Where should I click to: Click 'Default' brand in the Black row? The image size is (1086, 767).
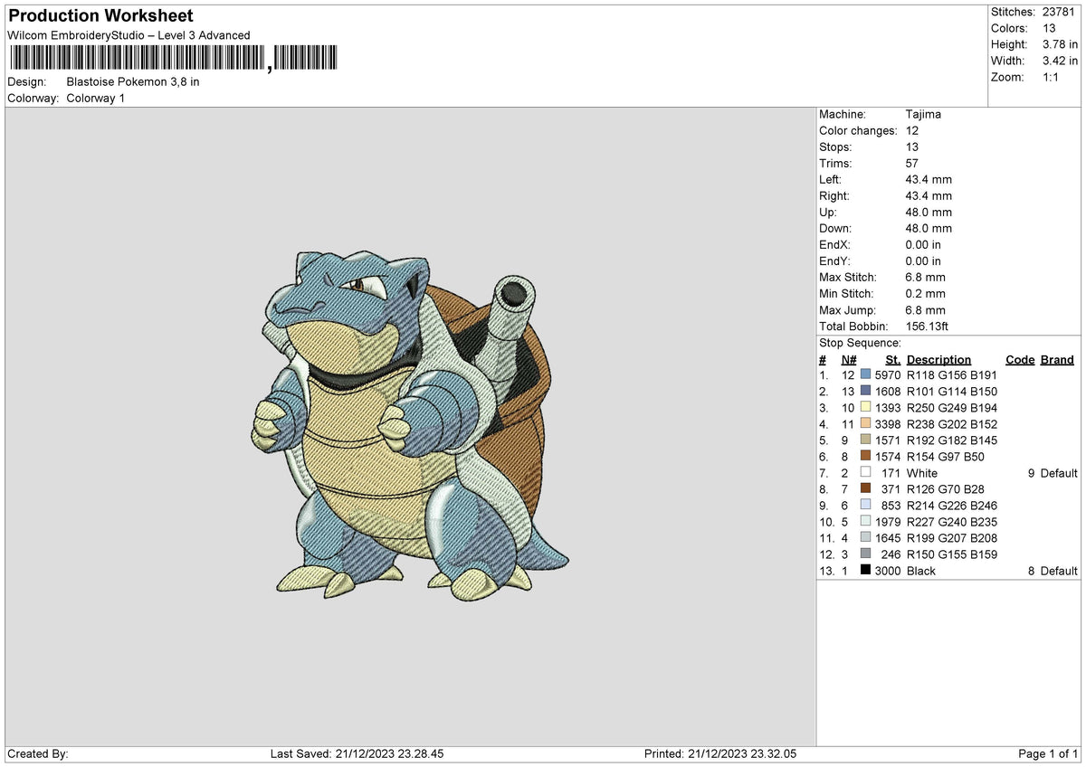(1059, 570)
